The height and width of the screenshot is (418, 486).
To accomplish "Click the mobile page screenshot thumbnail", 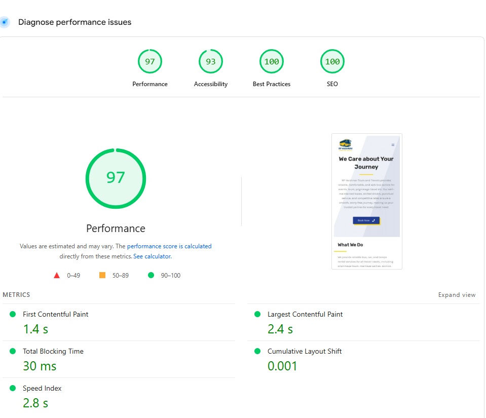I will click(366, 201).
